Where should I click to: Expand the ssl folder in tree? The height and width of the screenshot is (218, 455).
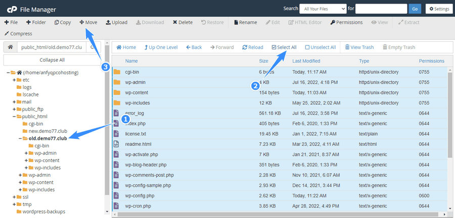point(14,197)
